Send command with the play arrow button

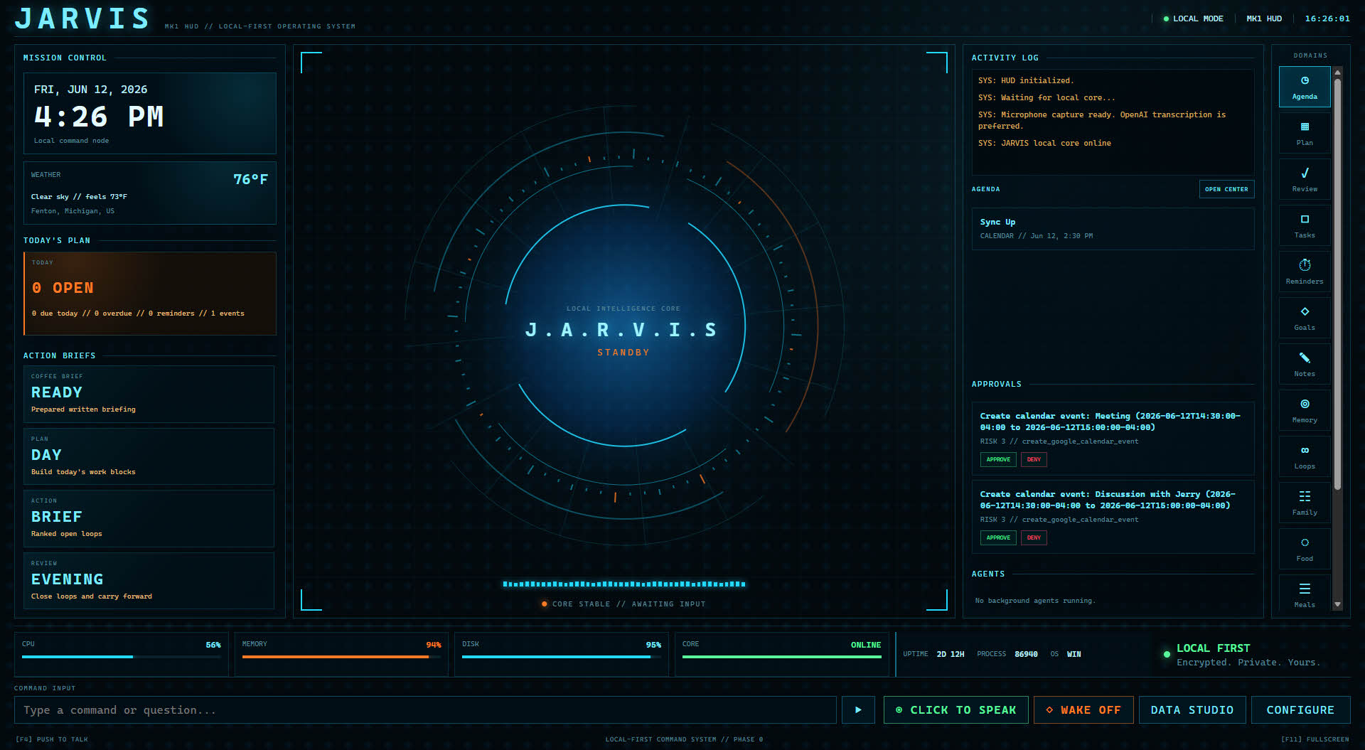[x=858, y=709]
